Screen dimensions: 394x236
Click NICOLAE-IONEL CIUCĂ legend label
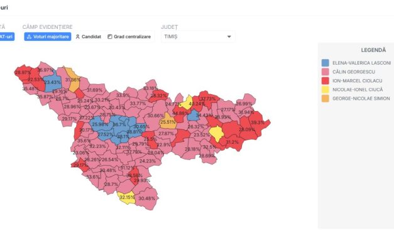point(358,90)
